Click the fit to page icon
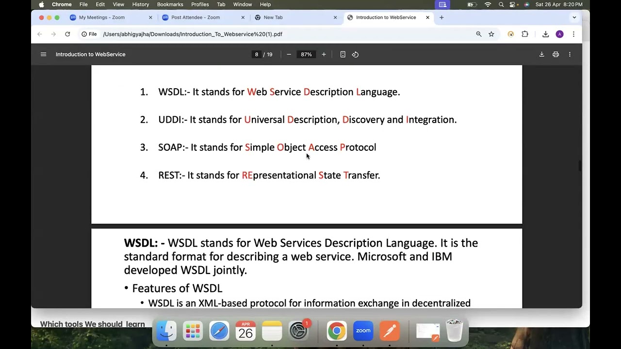 pyautogui.click(x=343, y=54)
